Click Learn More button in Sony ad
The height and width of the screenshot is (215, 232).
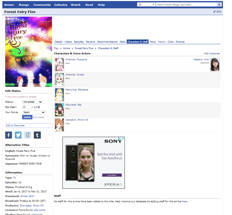point(112,175)
